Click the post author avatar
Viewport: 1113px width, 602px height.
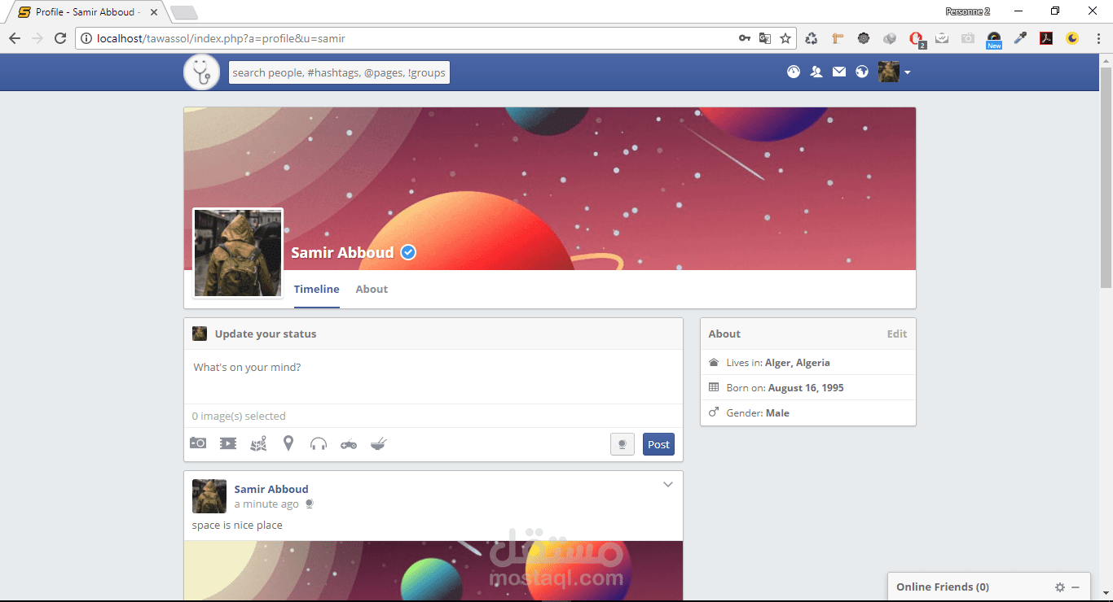[x=209, y=496]
